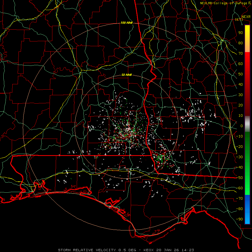Select the -70 value on velocity scale
Screen dimensions: 252x252
[239, 199]
